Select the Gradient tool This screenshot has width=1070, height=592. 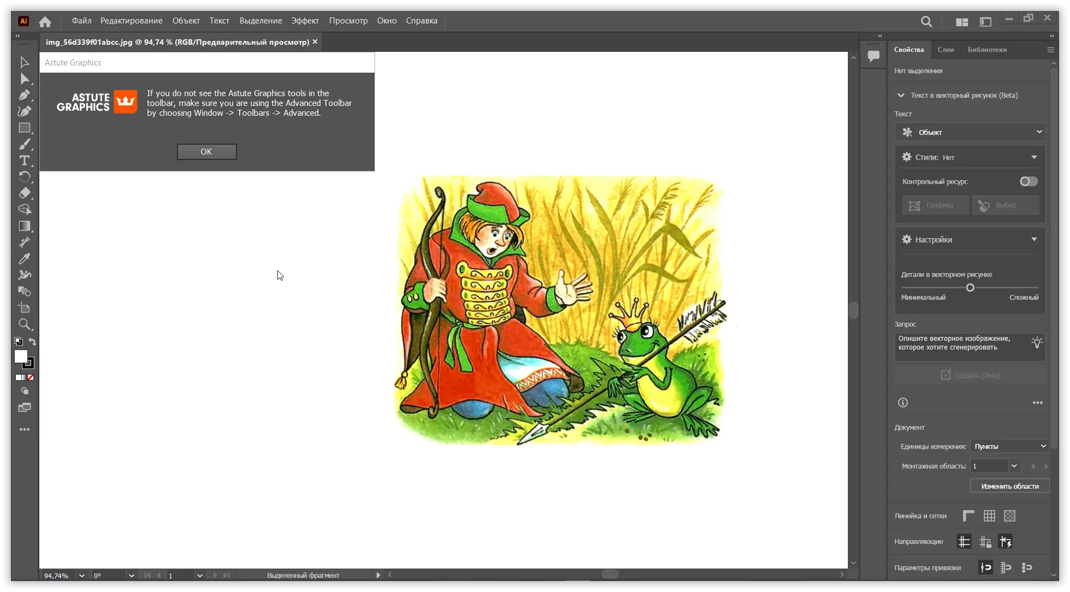[24, 226]
